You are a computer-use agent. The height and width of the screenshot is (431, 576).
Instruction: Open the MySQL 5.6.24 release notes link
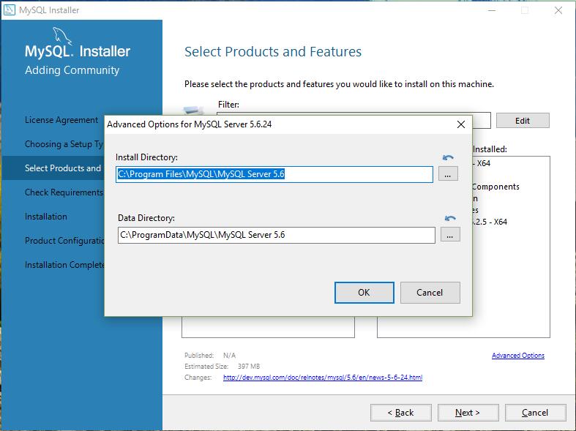tap(322, 378)
